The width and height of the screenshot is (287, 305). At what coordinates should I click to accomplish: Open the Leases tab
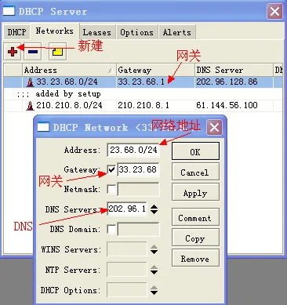(x=97, y=32)
